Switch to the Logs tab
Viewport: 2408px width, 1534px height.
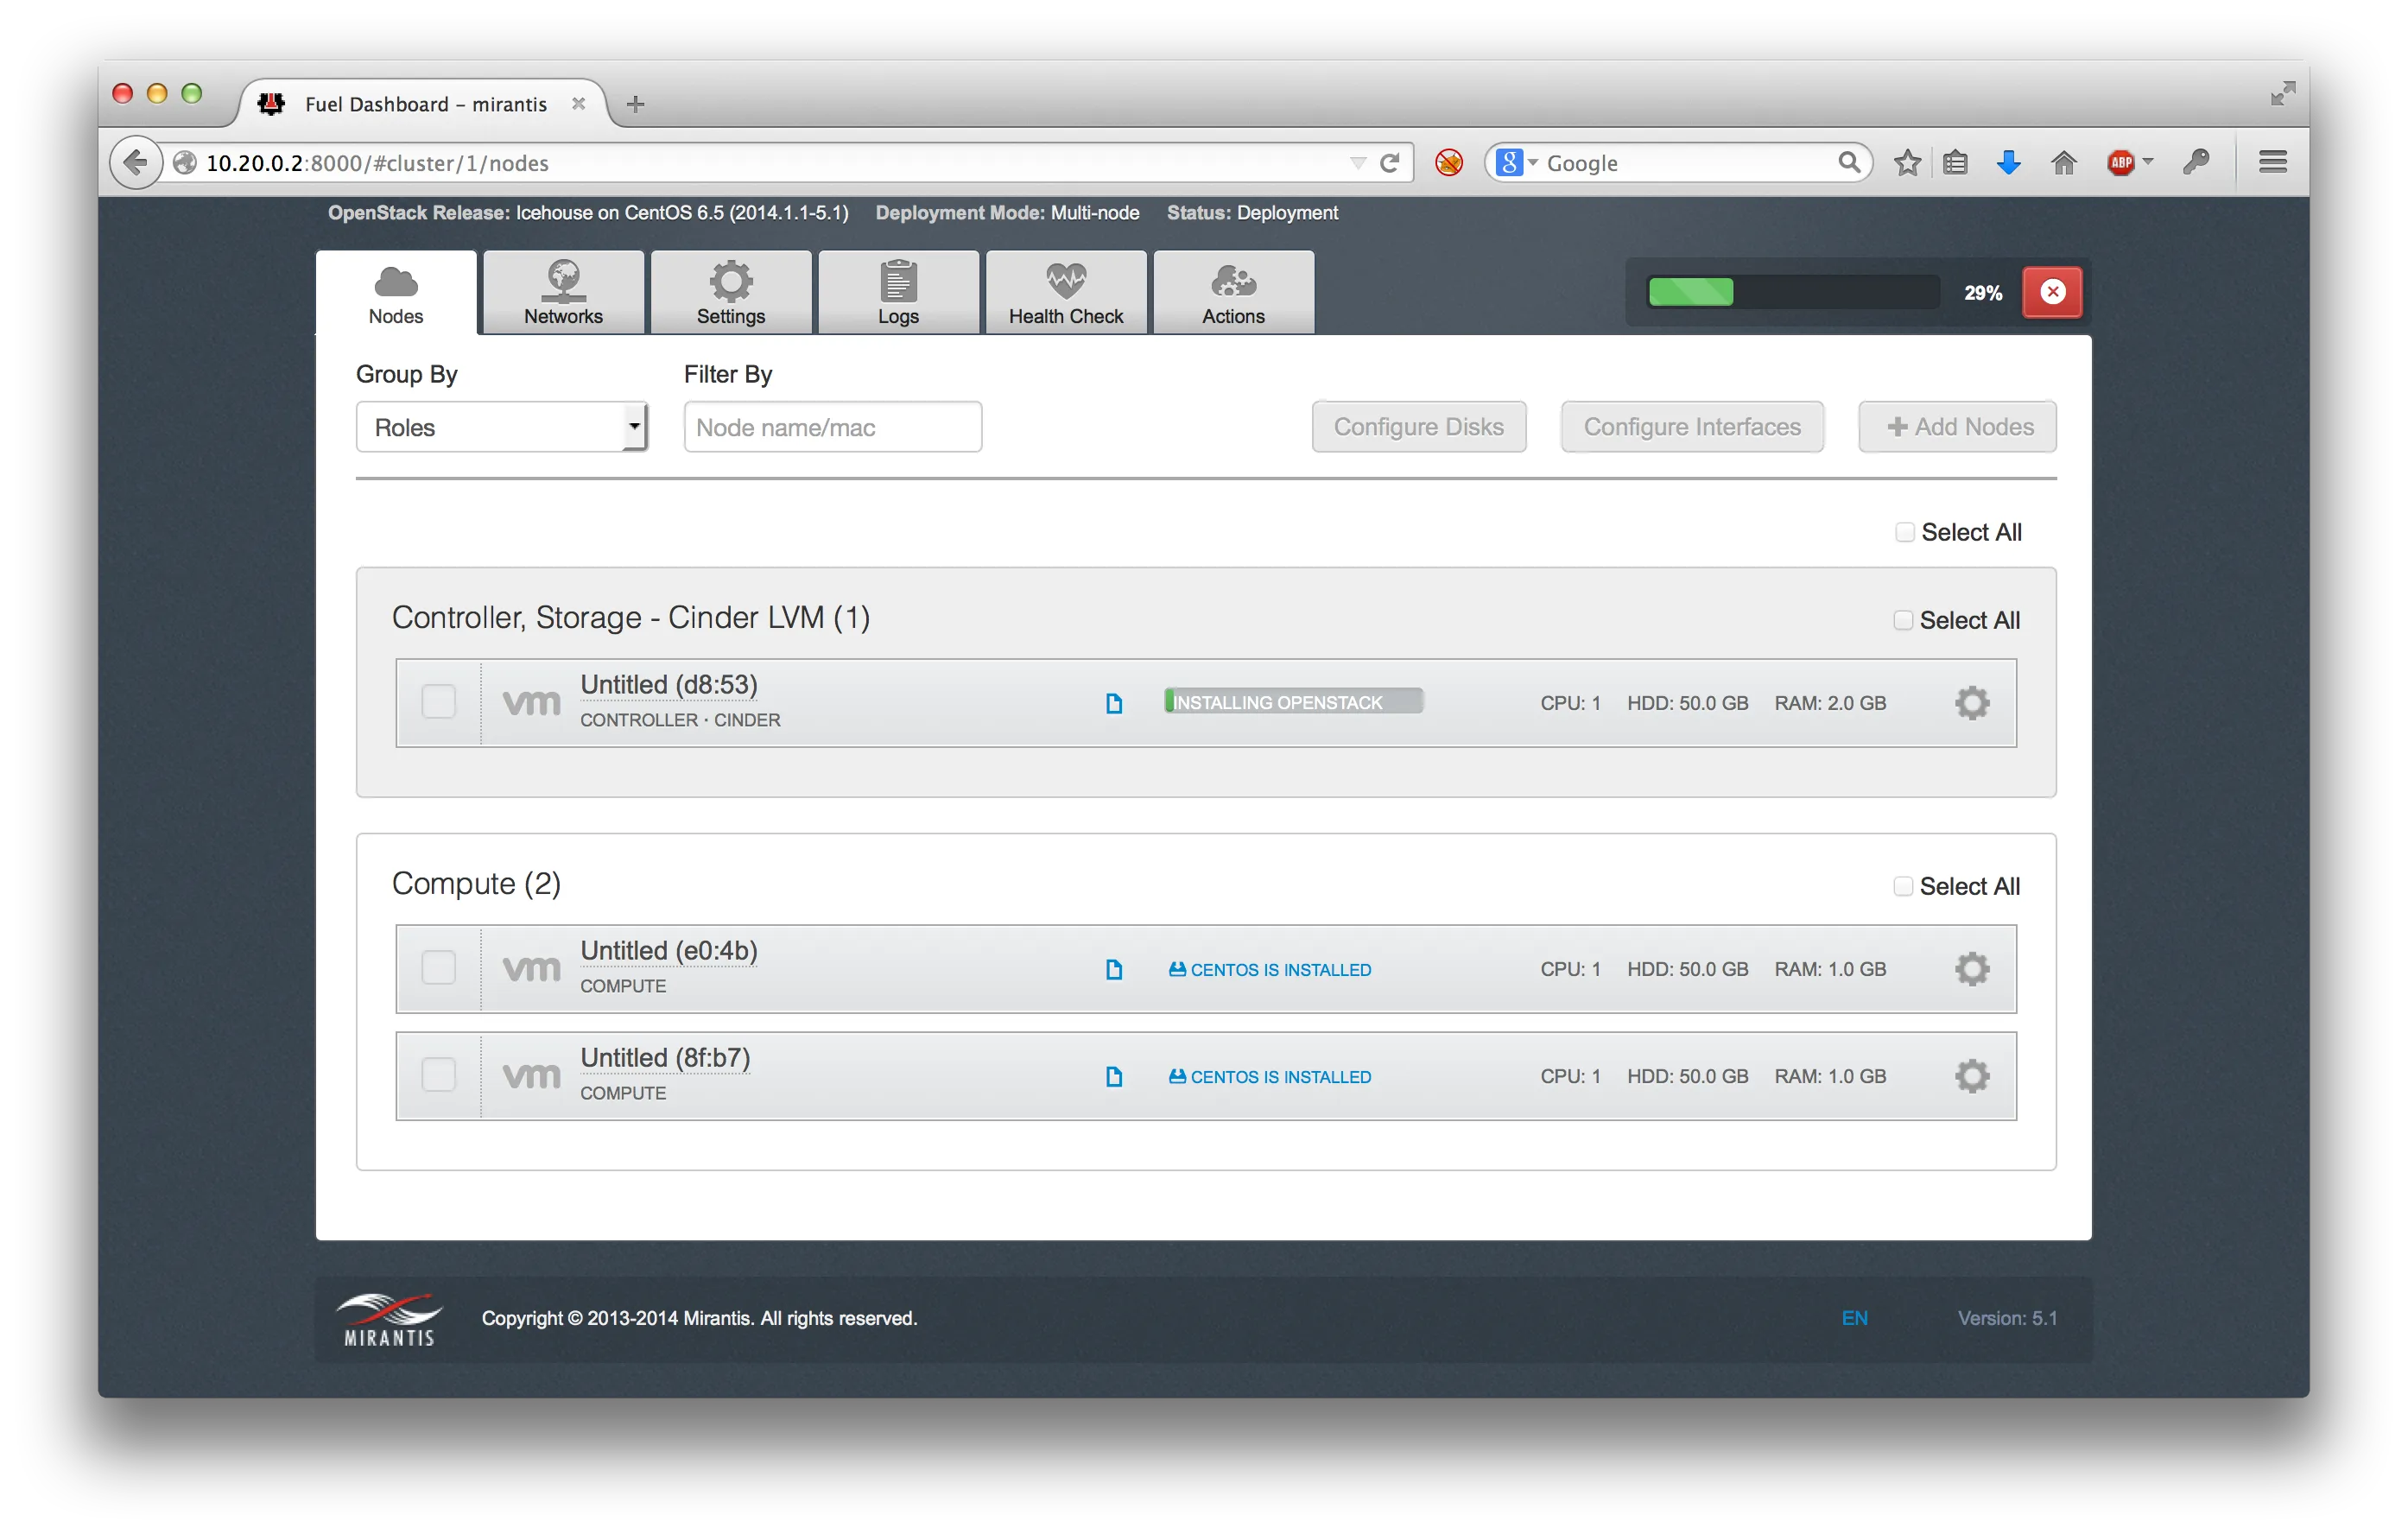point(898,292)
